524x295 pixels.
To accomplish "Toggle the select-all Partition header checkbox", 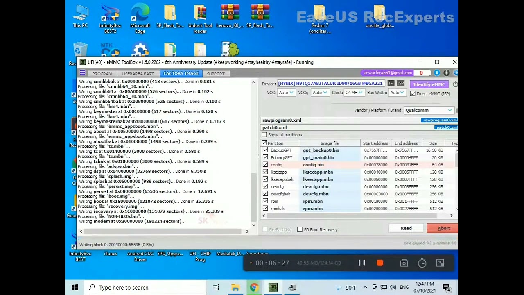I will pos(264,143).
